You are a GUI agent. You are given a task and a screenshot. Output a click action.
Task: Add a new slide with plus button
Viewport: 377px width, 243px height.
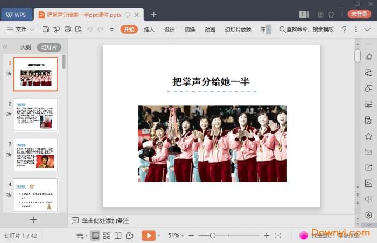pos(33,219)
